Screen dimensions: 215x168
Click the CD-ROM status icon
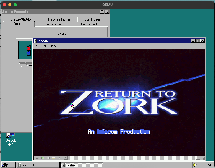tap(43, 158)
